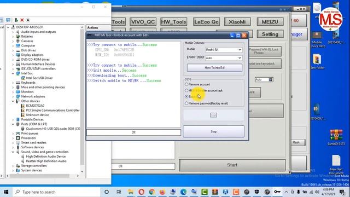Viewport: 350px width, 197px height.
Task: Open Google Chrome from taskbar
Action: click(152, 192)
